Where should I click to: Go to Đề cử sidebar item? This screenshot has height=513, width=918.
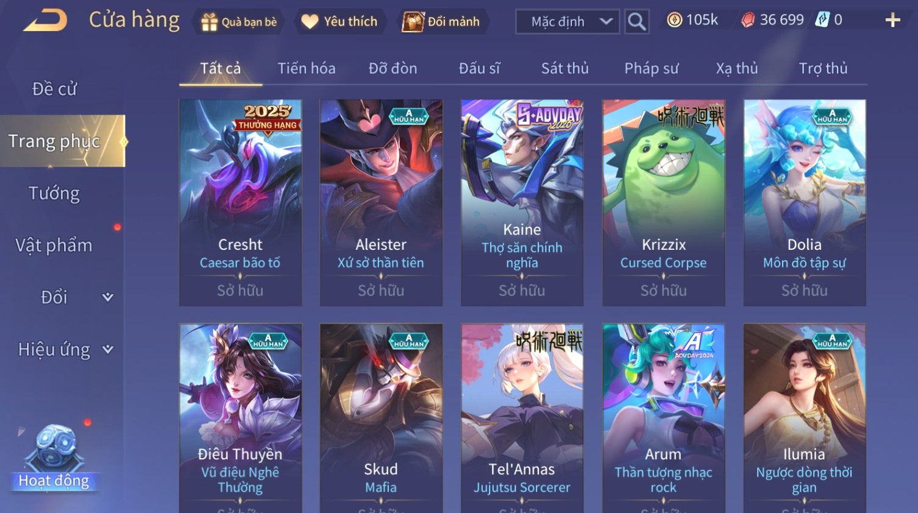coord(54,89)
